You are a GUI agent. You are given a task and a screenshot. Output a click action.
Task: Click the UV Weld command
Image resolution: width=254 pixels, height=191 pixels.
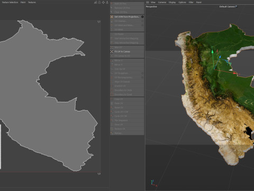click(x=127, y=30)
